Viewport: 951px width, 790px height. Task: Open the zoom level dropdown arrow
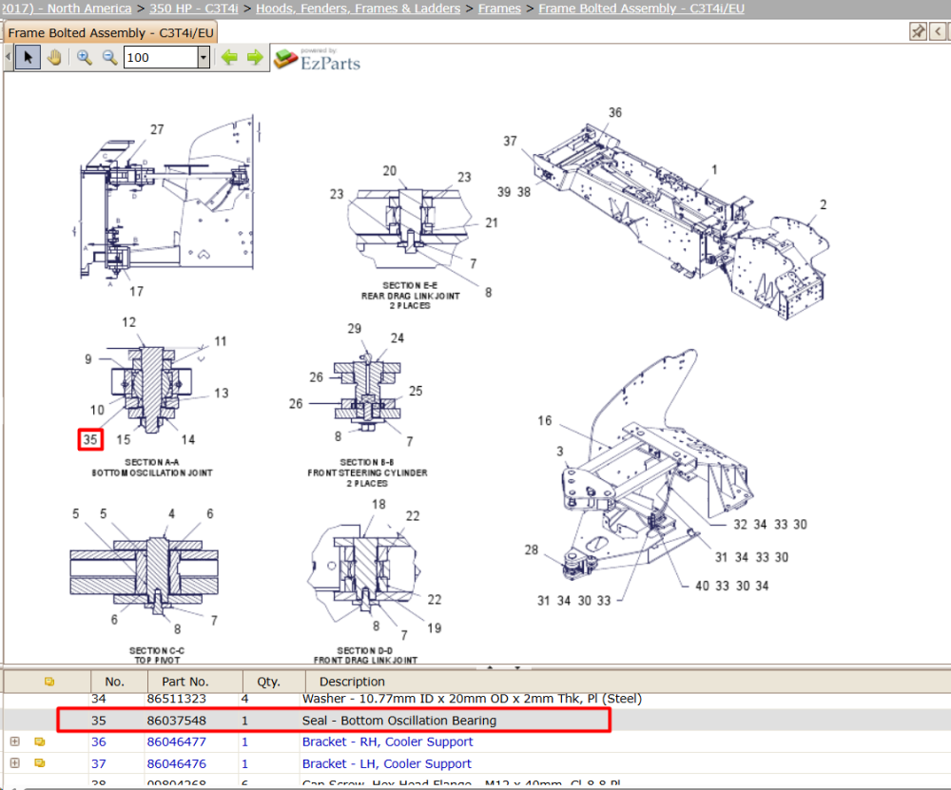(x=204, y=58)
